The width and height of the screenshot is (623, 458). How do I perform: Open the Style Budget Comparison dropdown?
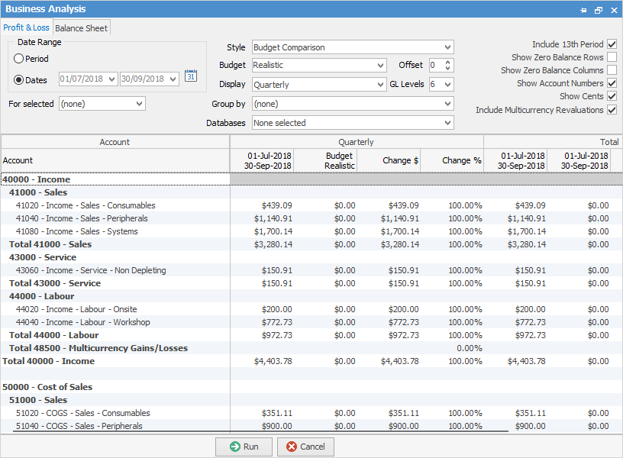click(447, 47)
